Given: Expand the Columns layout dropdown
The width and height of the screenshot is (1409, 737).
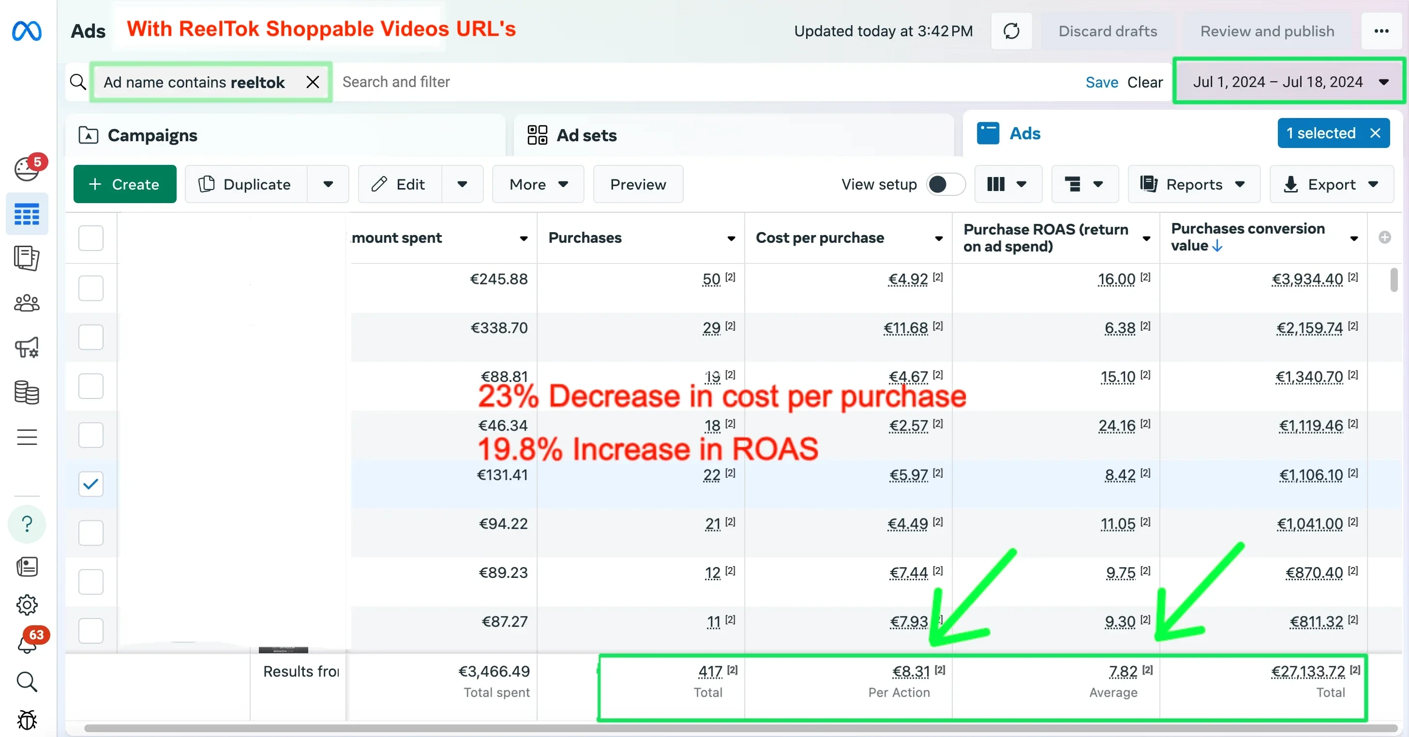Looking at the screenshot, I should [x=1007, y=184].
